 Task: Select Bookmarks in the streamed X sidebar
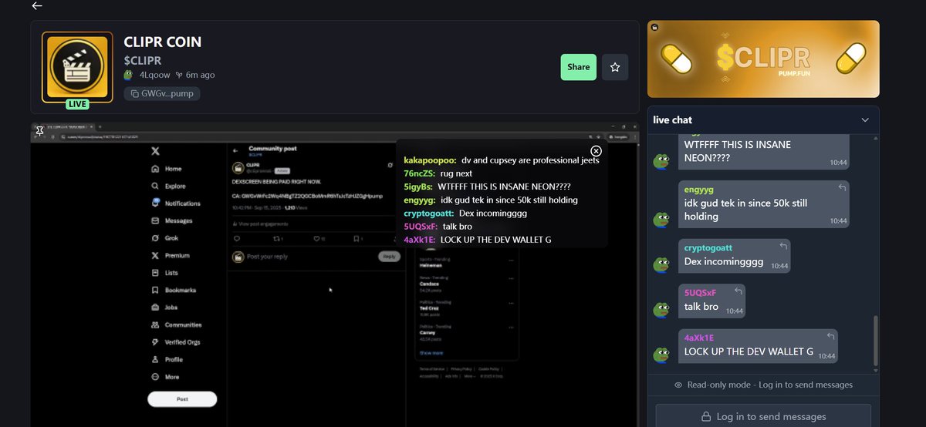click(x=174, y=290)
